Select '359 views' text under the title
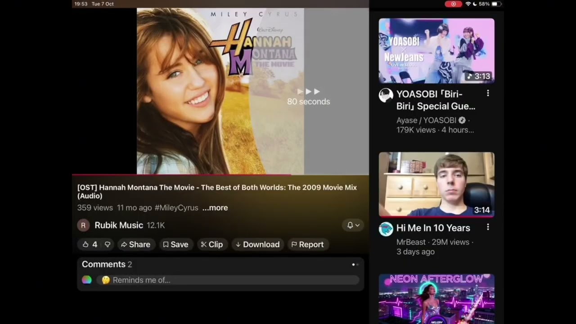The width and height of the screenshot is (576, 324). pyautogui.click(x=95, y=208)
